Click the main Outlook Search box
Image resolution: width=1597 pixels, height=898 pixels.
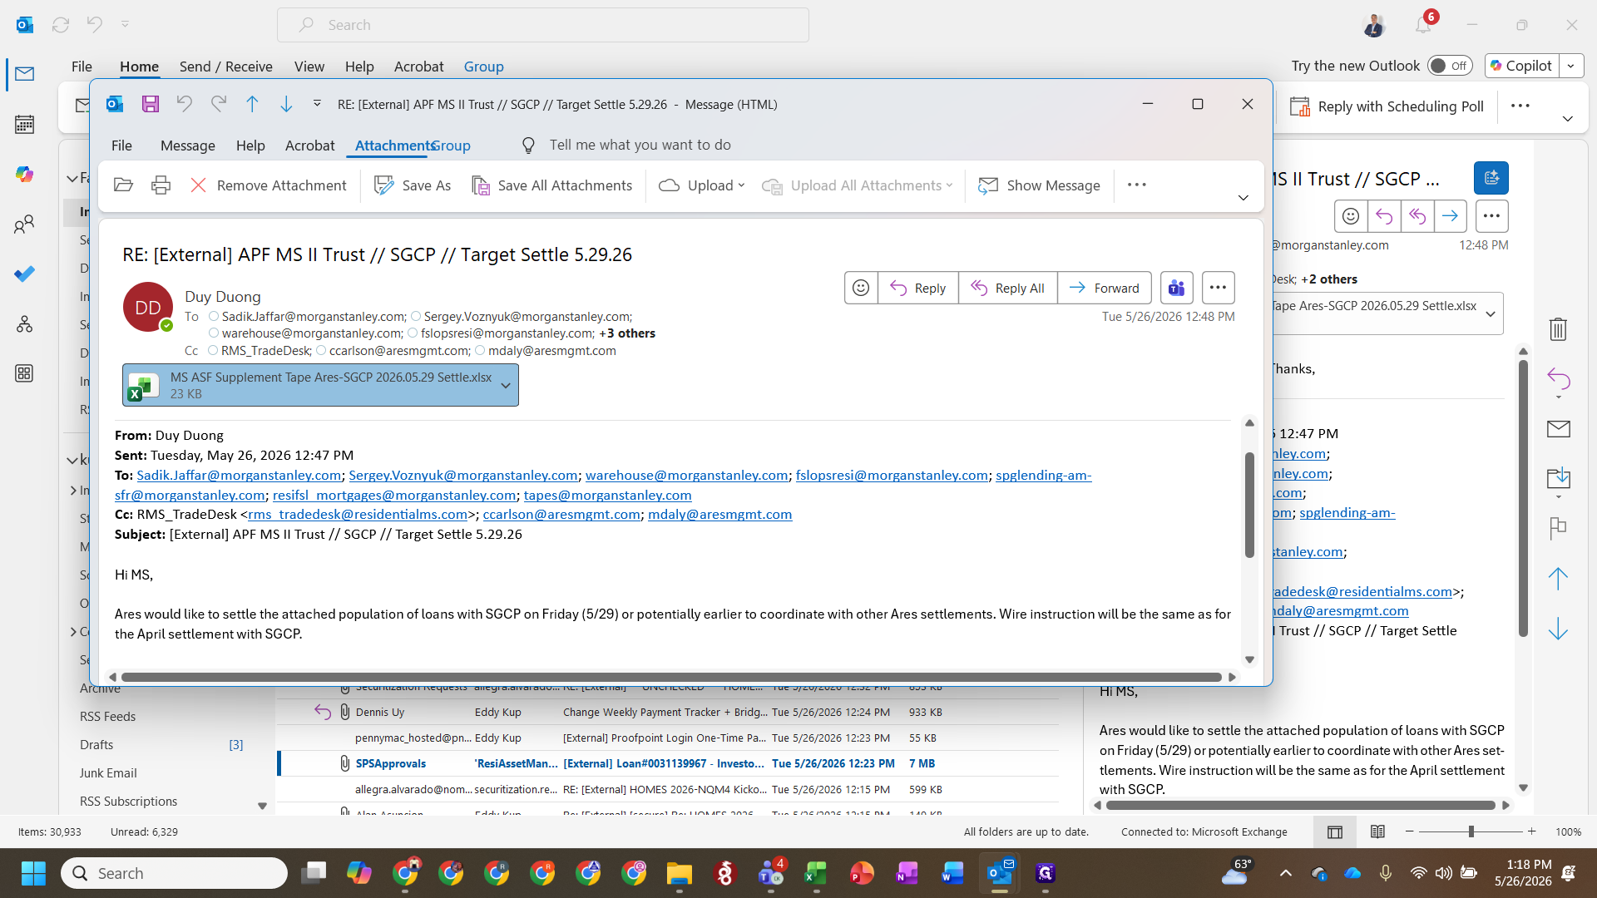tap(542, 25)
